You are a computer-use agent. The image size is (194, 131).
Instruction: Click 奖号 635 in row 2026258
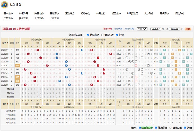click(x=17, y=54)
